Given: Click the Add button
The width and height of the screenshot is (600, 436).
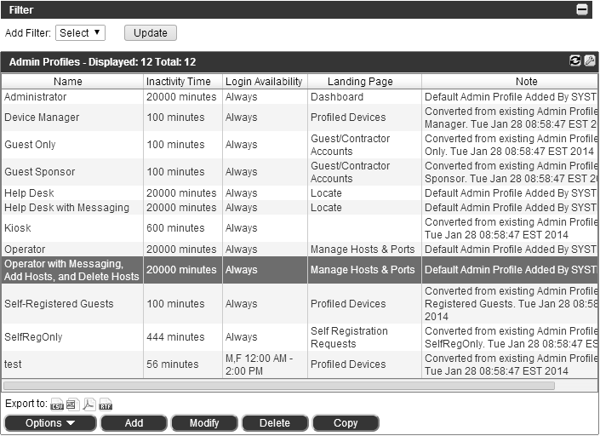Looking at the screenshot, I should coord(134,423).
